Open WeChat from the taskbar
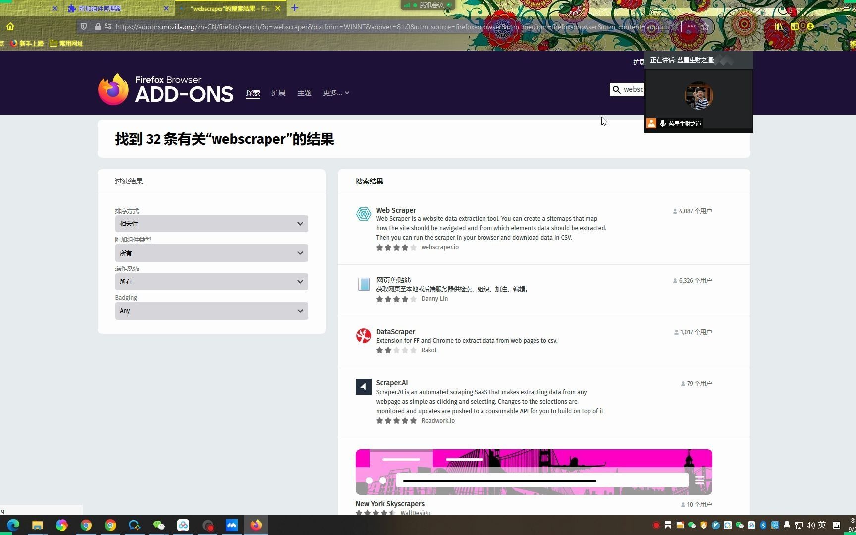 pos(159,525)
